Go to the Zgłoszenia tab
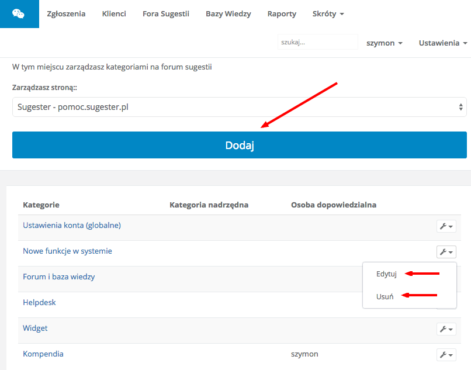 click(x=66, y=13)
